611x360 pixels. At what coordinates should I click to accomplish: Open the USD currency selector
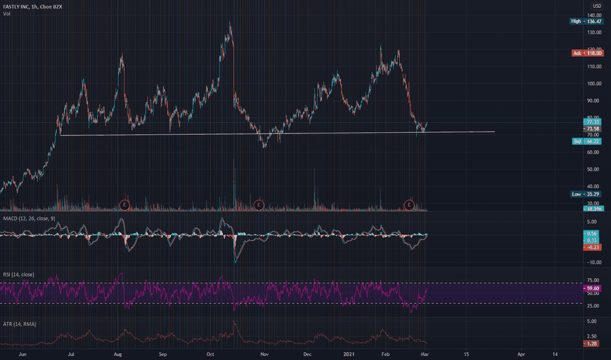tap(597, 7)
